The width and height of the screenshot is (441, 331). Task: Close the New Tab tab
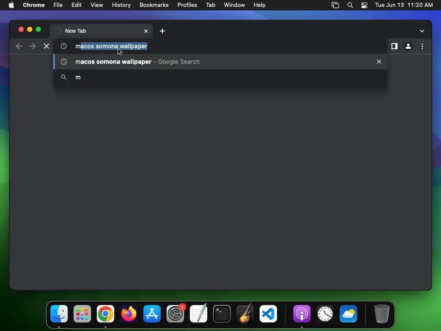[146, 31]
